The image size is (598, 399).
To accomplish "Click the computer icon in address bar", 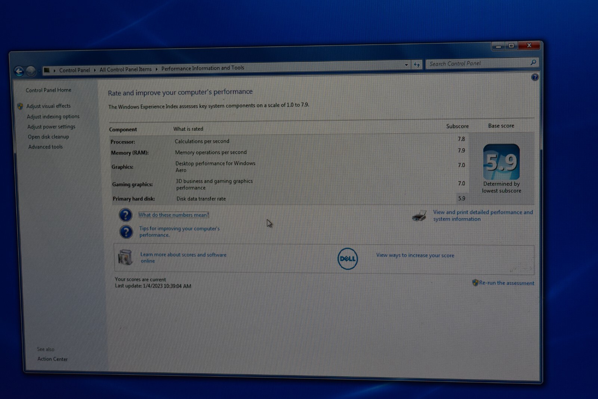I will (47, 70).
